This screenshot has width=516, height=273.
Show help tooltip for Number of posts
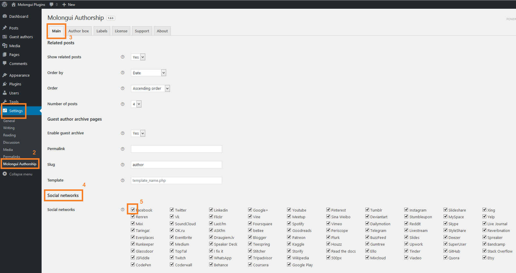[122, 104]
